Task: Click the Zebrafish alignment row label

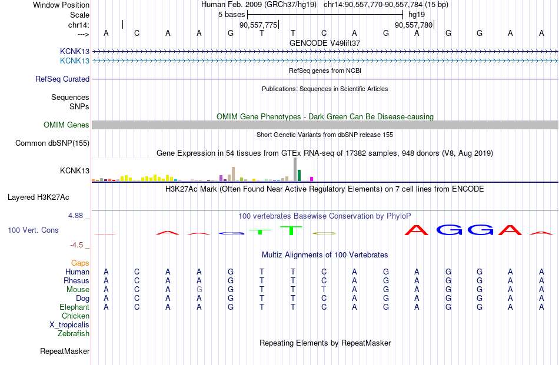Action: (x=74, y=334)
